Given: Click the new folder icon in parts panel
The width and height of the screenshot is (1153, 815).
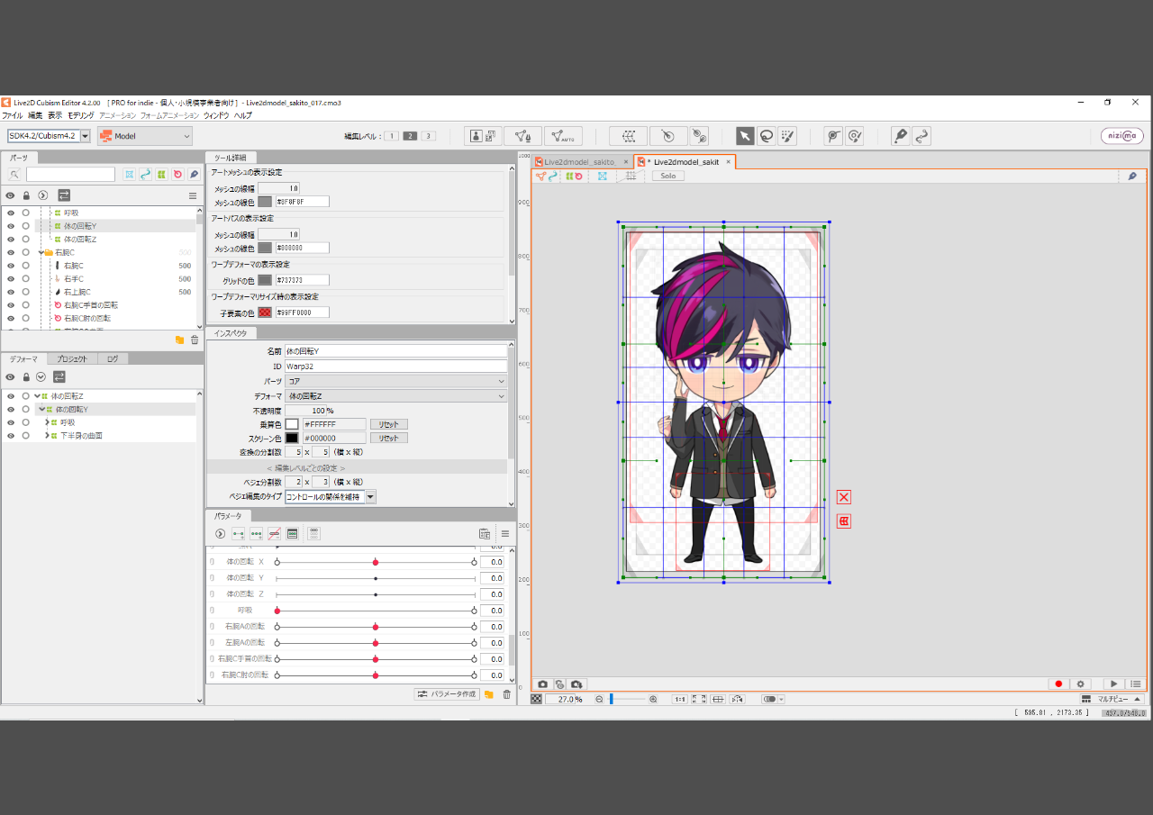Looking at the screenshot, I should coord(179,340).
